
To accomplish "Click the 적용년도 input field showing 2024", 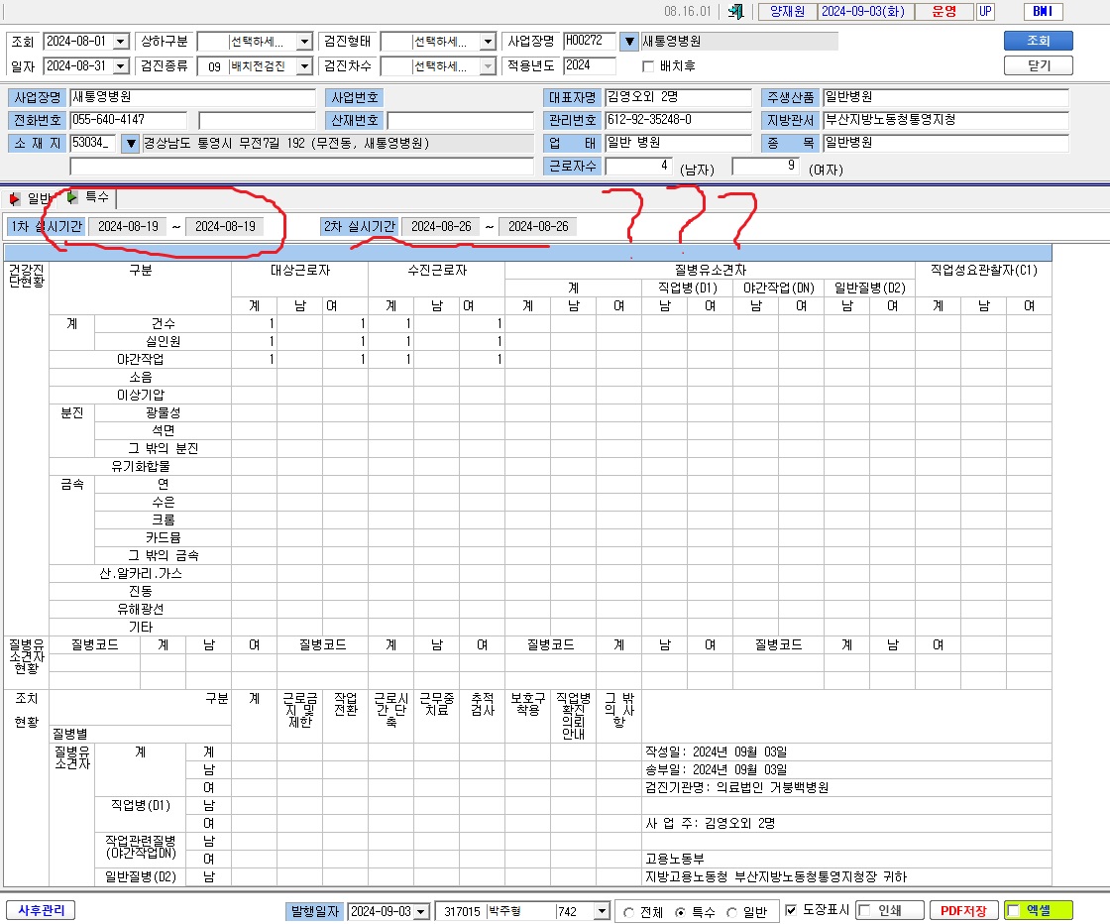I will pos(589,65).
